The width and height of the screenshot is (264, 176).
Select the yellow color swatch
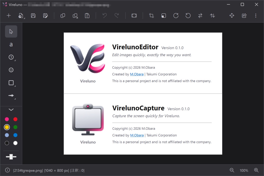[7, 127]
